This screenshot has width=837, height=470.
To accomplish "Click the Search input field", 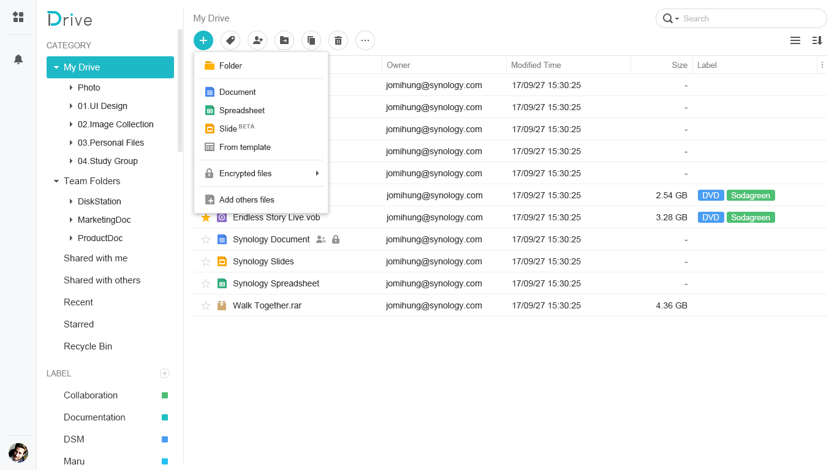I will 754,18.
